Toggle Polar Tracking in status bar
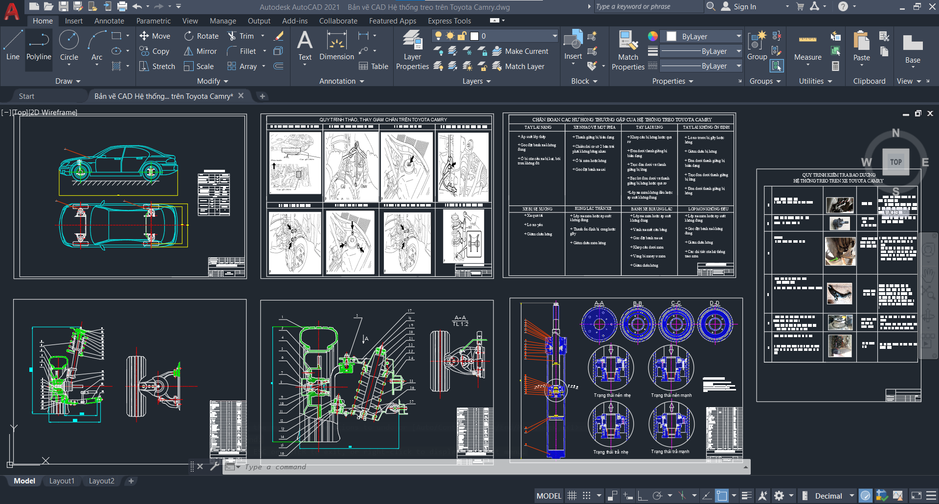 (658, 496)
